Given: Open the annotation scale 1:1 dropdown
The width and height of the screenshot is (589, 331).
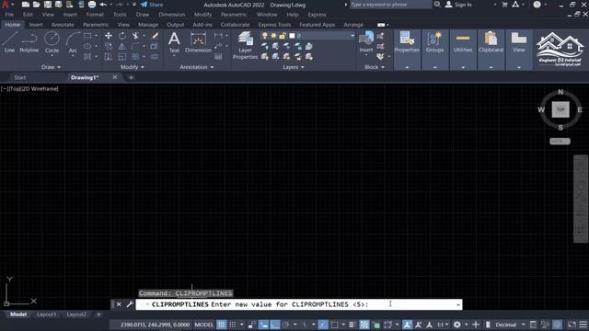Looking at the screenshot, I should 443,325.
